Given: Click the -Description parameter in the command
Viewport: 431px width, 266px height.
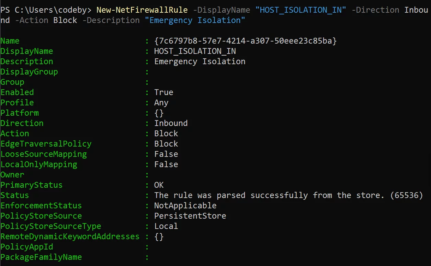Looking at the screenshot, I should (x=111, y=20).
